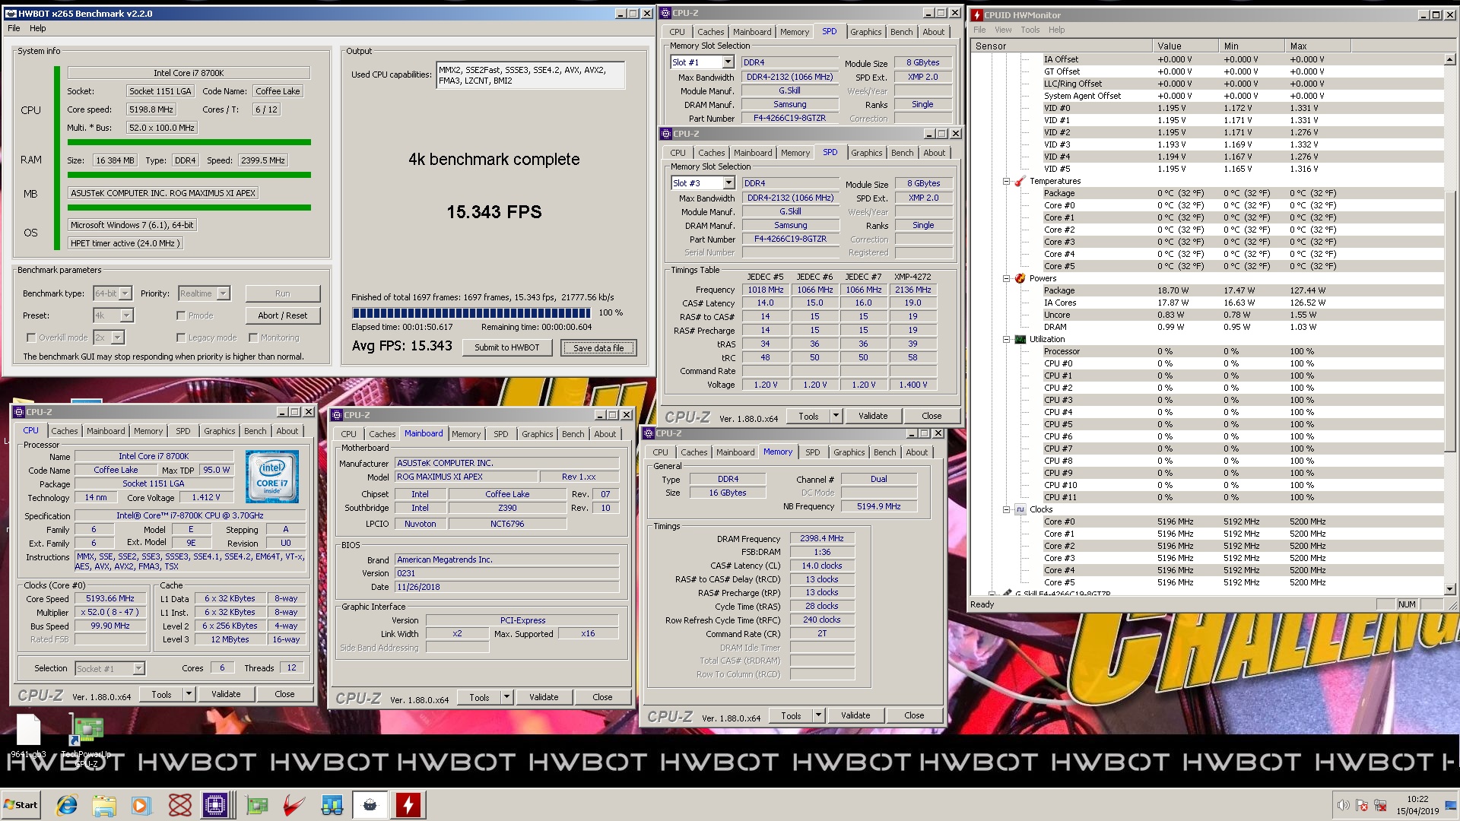Screen dimensions: 1460x821
Task: Open the Windows Start menu
Action: click(x=21, y=805)
